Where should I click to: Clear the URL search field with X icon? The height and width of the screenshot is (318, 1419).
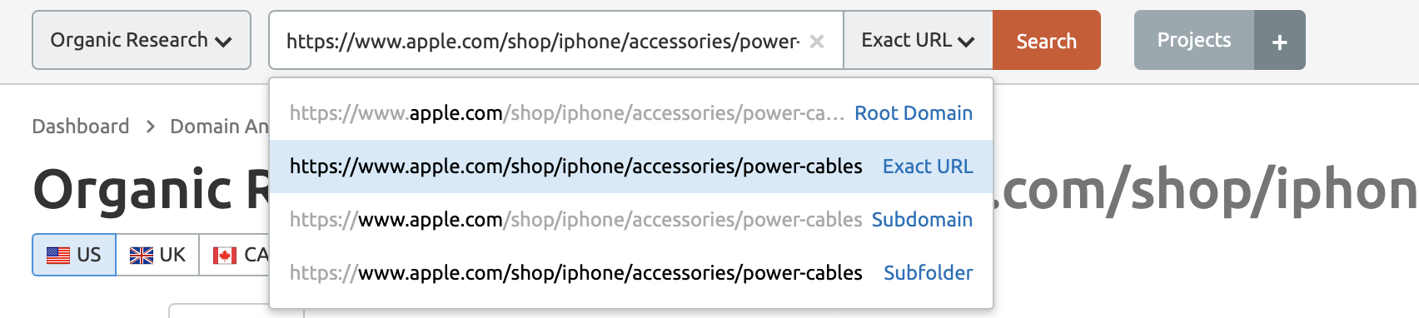tap(817, 41)
